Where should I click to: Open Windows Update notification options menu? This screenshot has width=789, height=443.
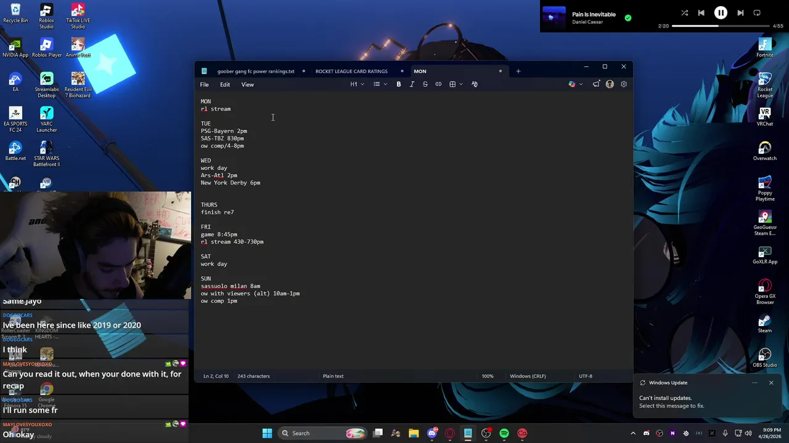pos(754,383)
